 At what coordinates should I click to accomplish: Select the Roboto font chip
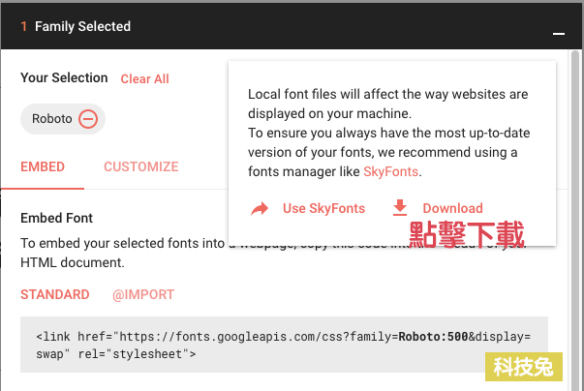click(x=63, y=119)
